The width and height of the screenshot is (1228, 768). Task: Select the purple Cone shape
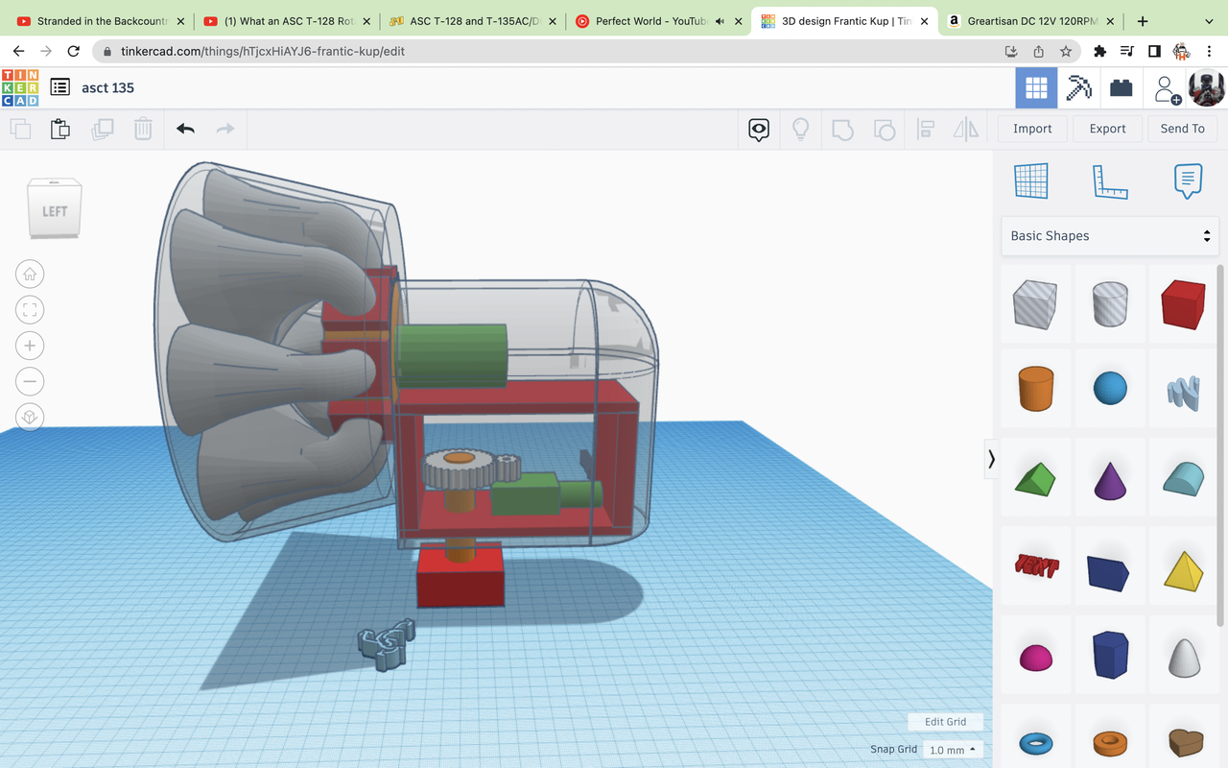(1110, 477)
